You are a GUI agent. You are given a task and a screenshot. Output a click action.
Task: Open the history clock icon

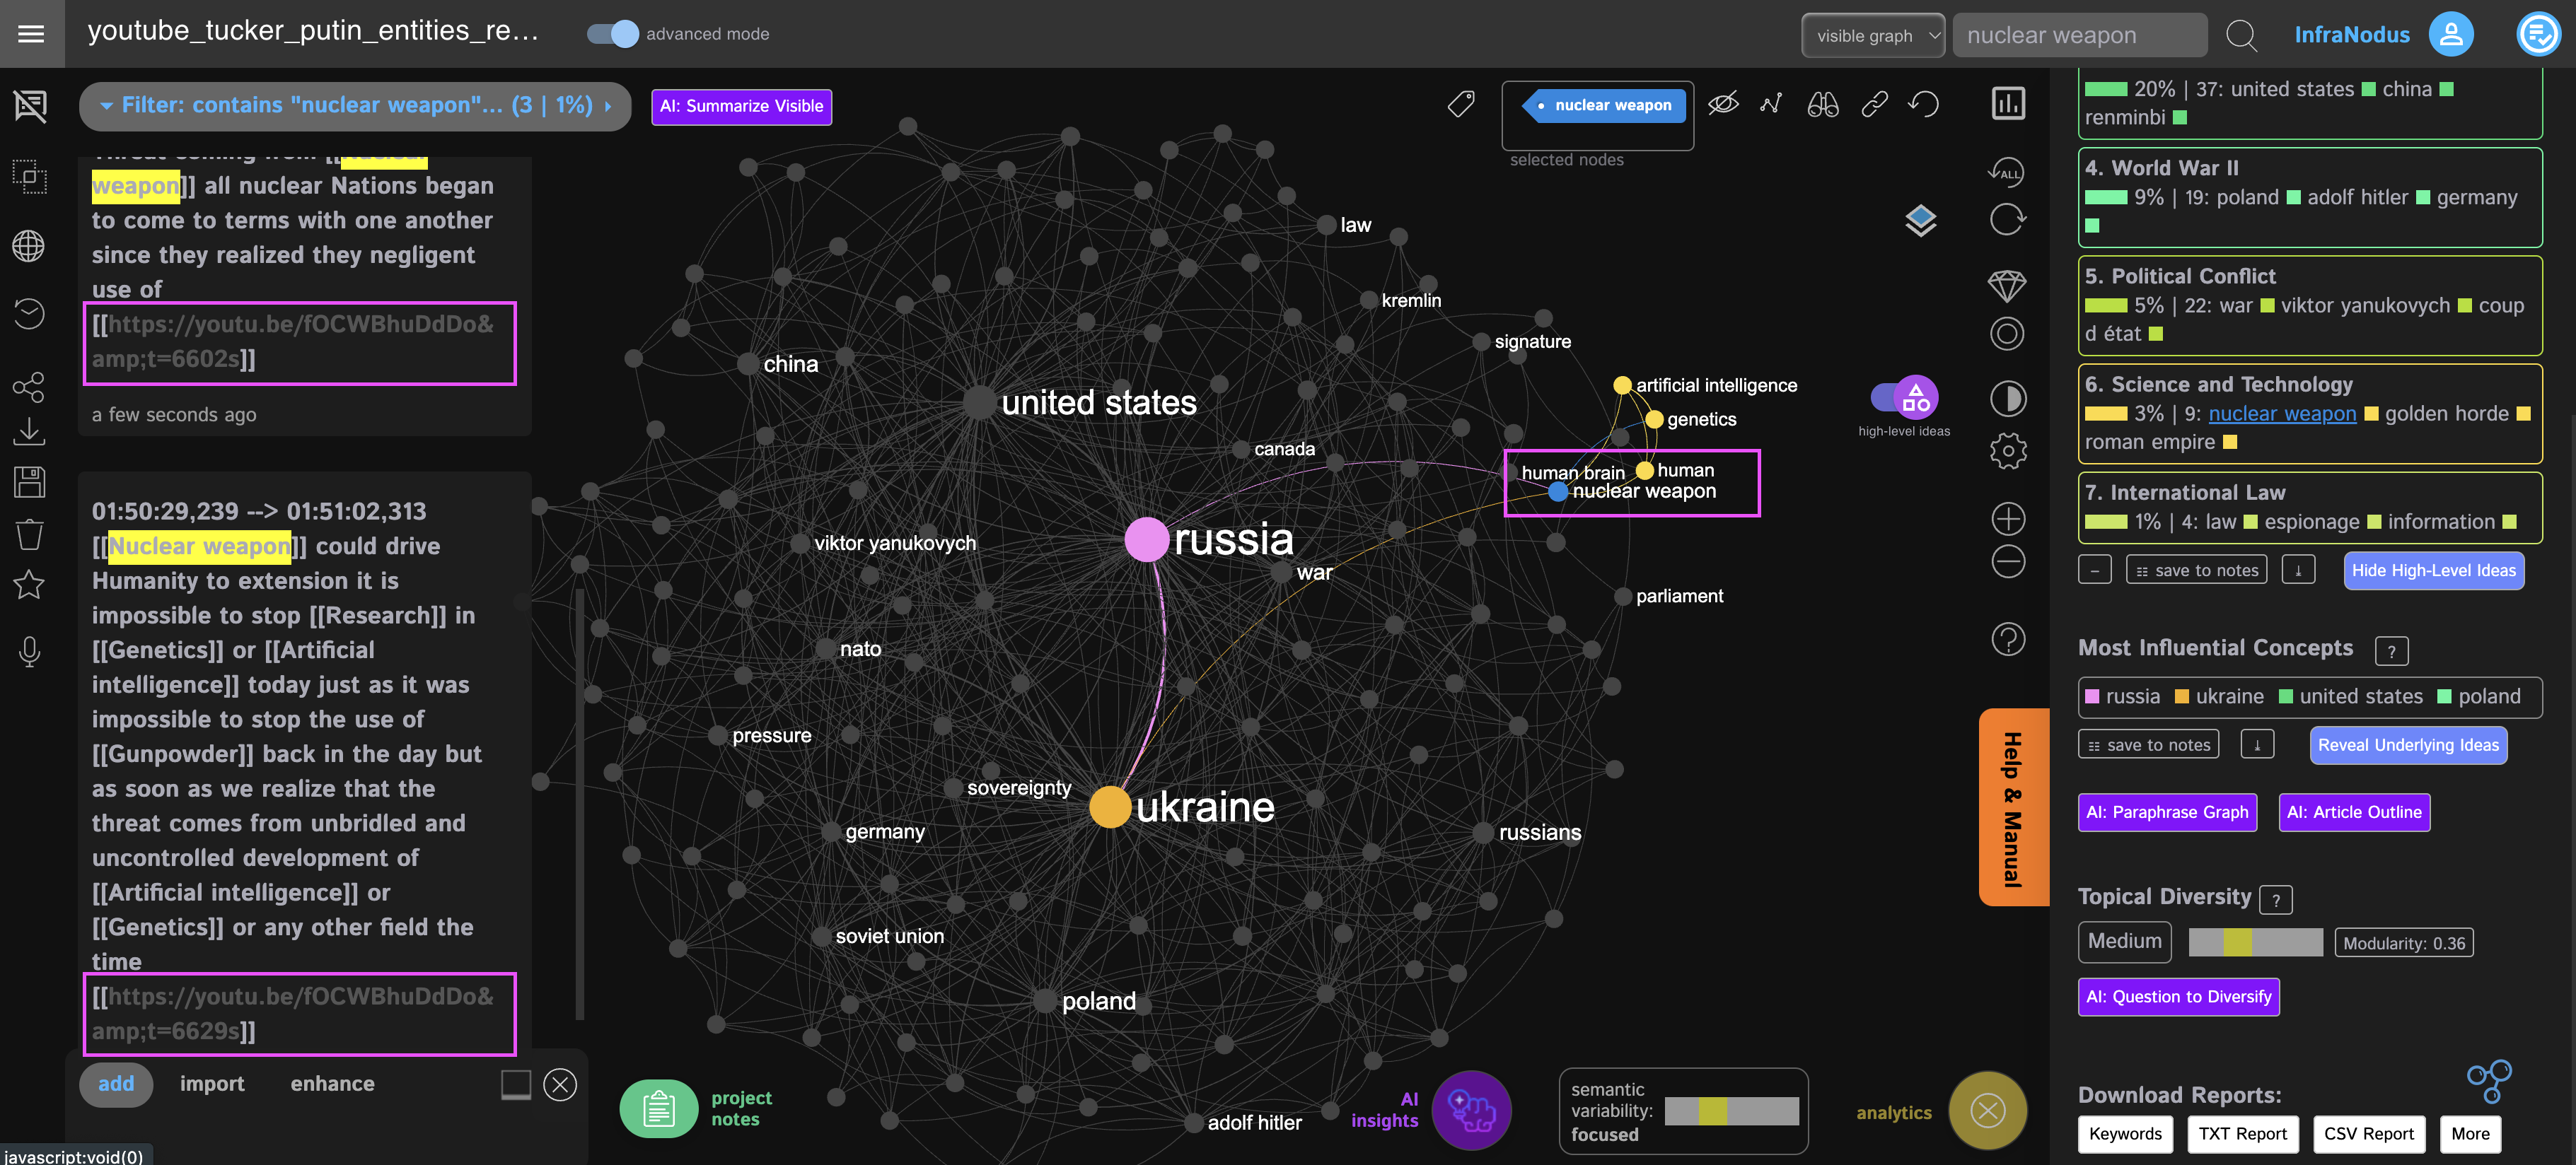pos(29,314)
